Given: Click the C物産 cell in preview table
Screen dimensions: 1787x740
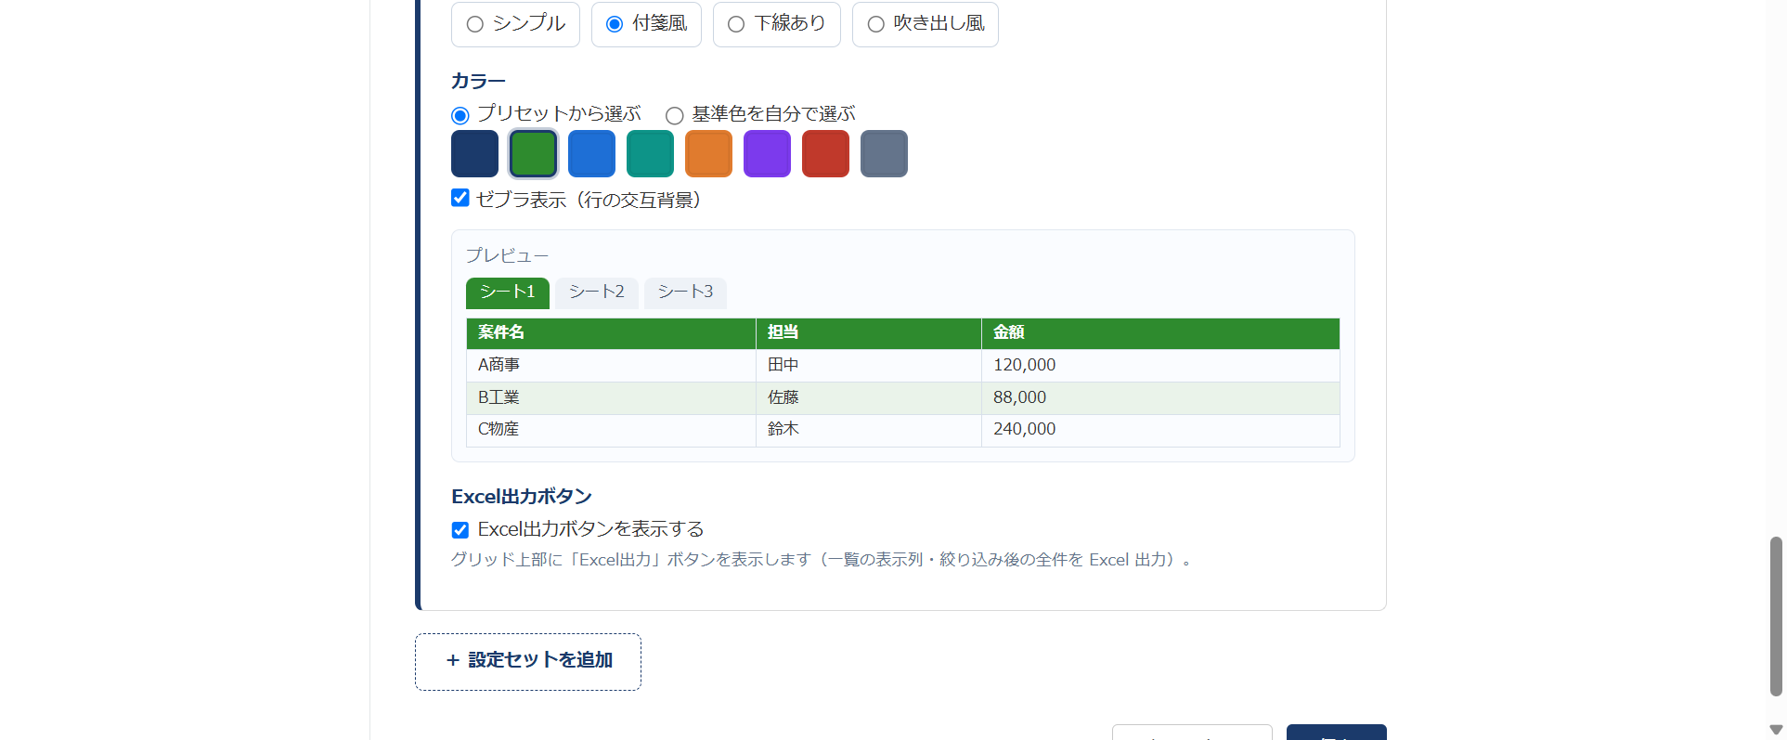Looking at the screenshot, I should click(611, 430).
